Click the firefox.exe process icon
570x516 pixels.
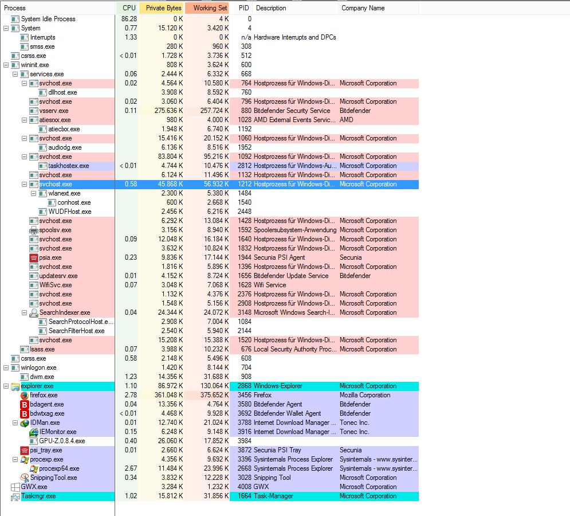point(25,395)
